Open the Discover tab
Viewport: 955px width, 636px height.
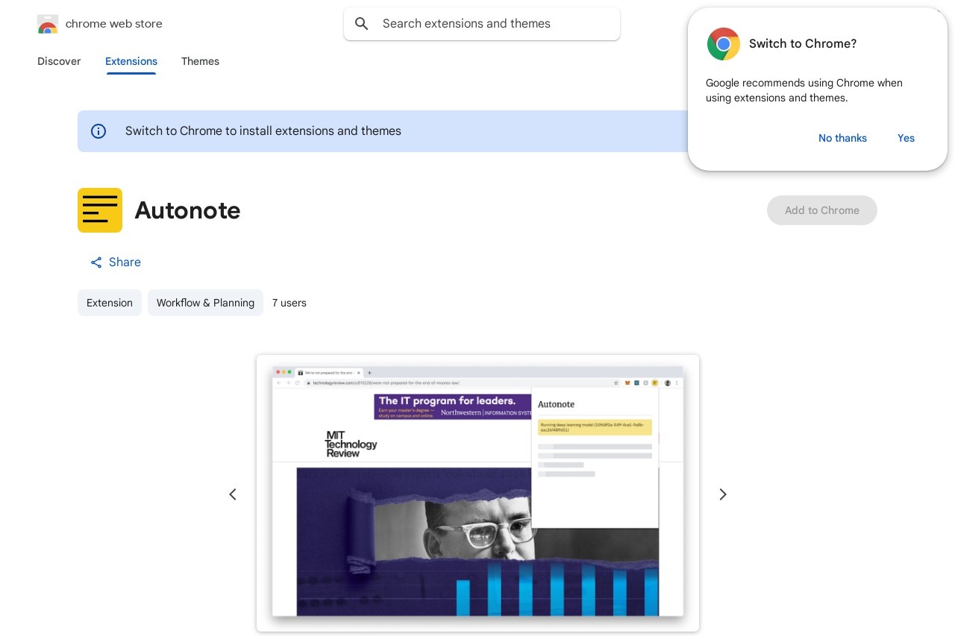(59, 61)
